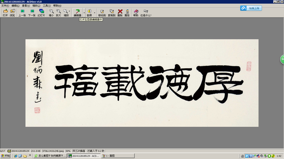284x159 pixels.
Task: Click the yellow-green round tray icon
Action: [x=273, y=156]
